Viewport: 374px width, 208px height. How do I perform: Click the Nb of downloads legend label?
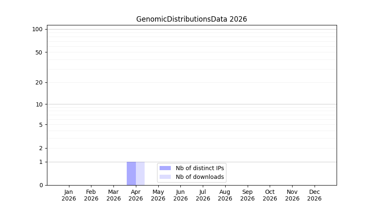click(x=200, y=177)
